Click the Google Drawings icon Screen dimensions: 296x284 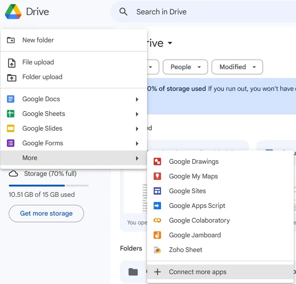tap(157, 161)
